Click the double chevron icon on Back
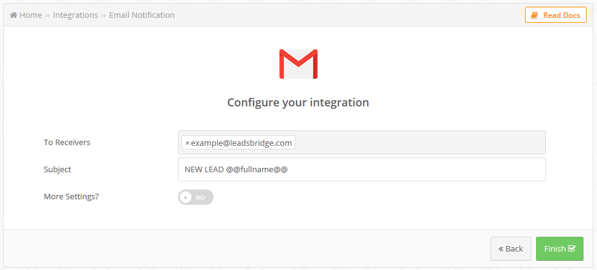Screen dimensions: 597x270 coord(501,248)
